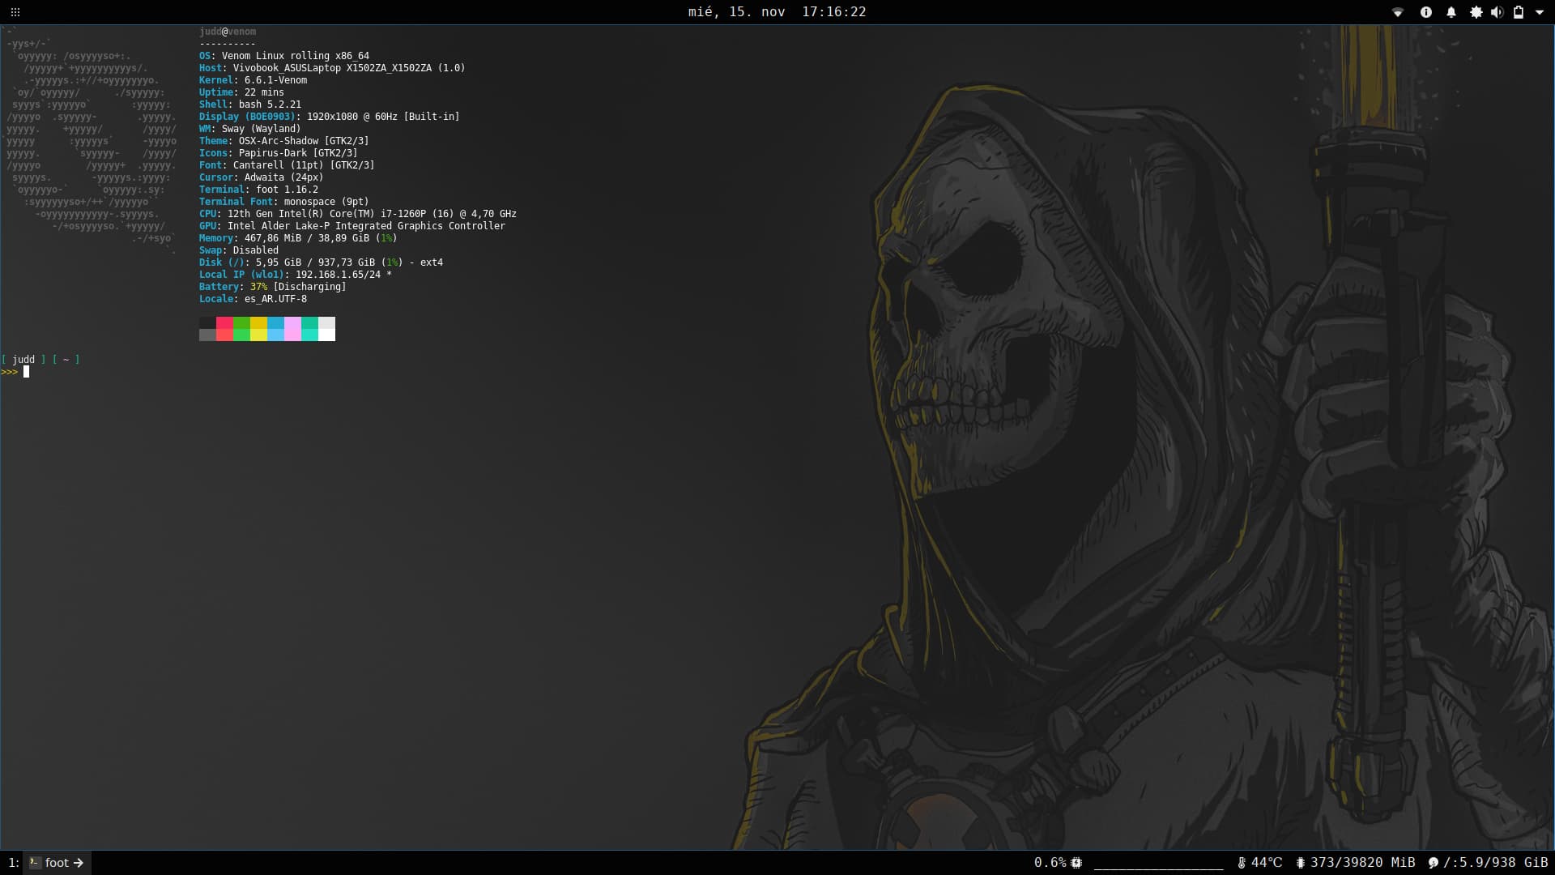
Task: Open notifications bell icon
Action: [1451, 12]
